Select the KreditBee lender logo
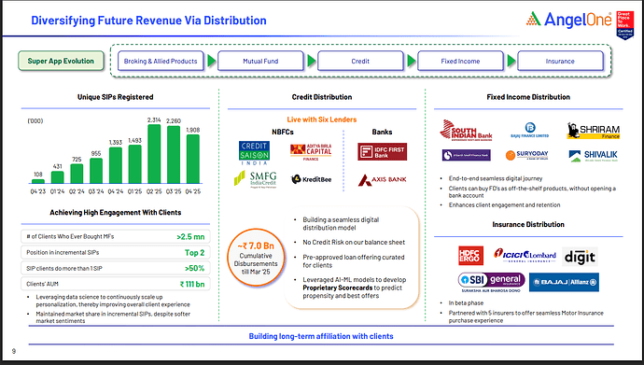This screenshot has width=644, height=365. (x=311, y=179)
